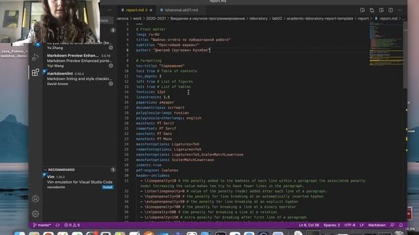This screenshot has height=235, width=419.
Task: Place cursor on 'toc_depth: 2' line
Action: pos(149,76)
